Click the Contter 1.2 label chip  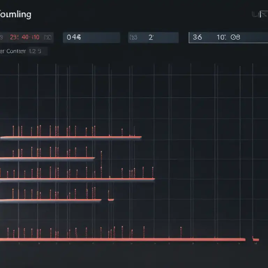24,51
